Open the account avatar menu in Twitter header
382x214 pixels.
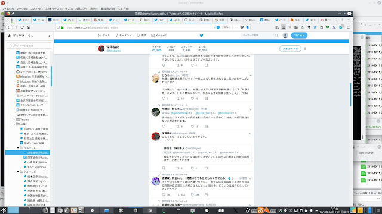285,36
